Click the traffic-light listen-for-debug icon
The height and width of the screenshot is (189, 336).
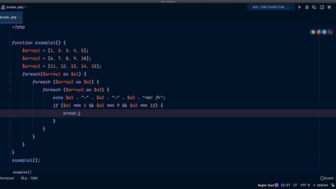pos(322,7)
